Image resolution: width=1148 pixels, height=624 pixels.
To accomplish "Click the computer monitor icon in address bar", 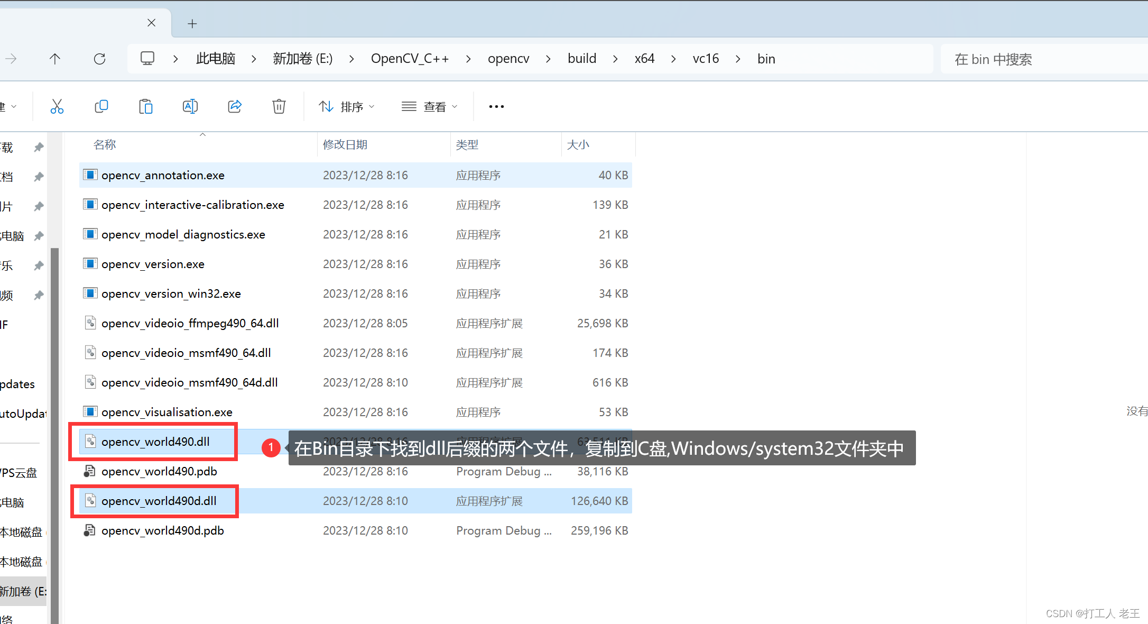I will point(147,58).
